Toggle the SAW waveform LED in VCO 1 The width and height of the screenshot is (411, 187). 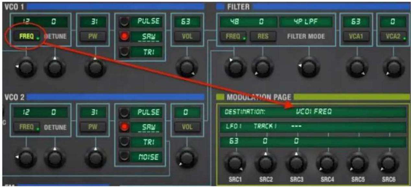124,37
